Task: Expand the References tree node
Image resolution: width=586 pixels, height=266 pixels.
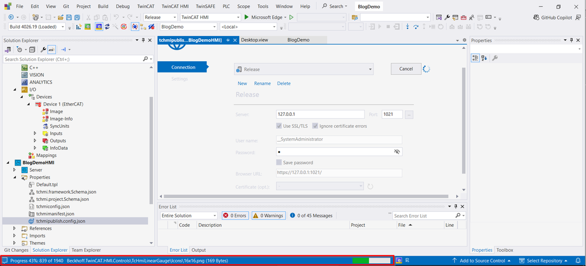Action: pos(14,228)
